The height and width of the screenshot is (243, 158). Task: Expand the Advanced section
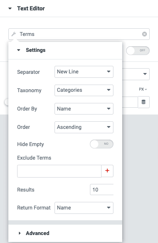(20, 233)
